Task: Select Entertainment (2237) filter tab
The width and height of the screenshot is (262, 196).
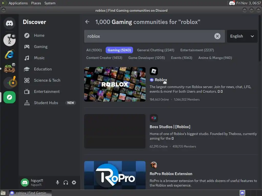Action: (x=197, y=50)
